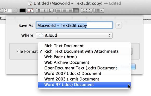The height and width of the screenshot is (96, 151).
Task: Toggle Italic formatting button
Action: (45, 10)
